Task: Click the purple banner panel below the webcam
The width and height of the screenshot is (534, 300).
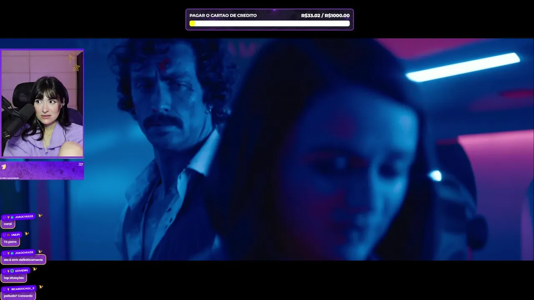Action: pyautogui.click(x=42, y=170)
